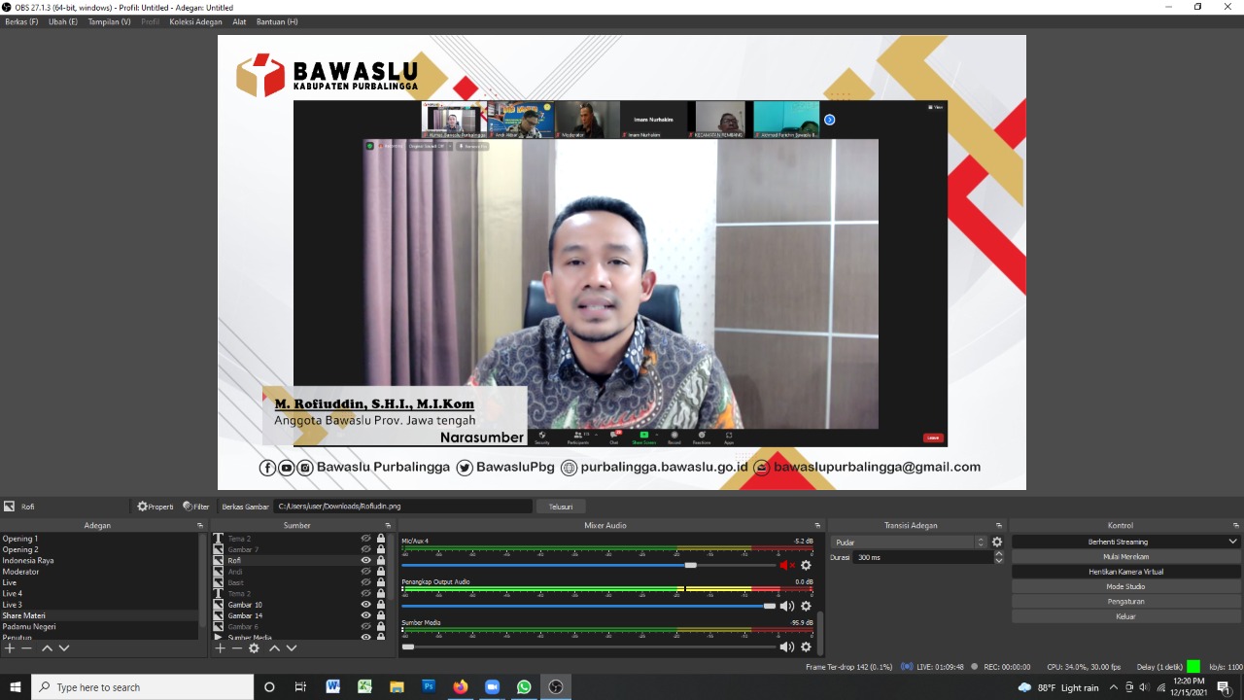
Task: Open Mic/Aux 4 audio settings gear
Action: point(806,566)
